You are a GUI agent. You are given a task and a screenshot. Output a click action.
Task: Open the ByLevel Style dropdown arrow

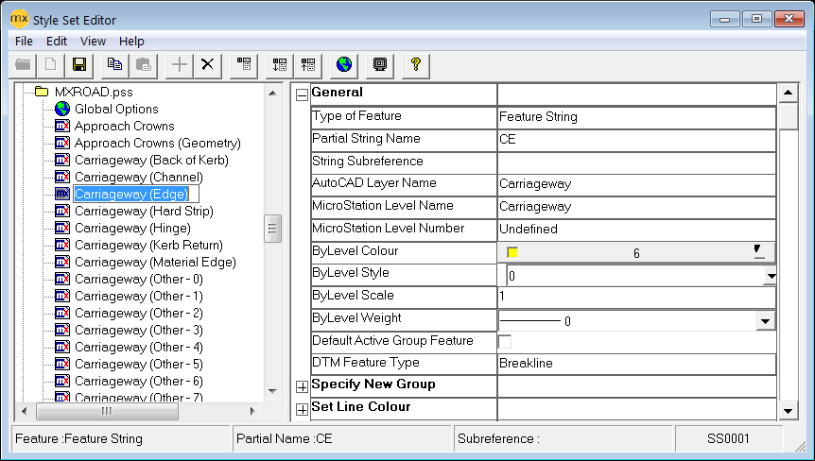pyautogui.click(x=771, y=276)
